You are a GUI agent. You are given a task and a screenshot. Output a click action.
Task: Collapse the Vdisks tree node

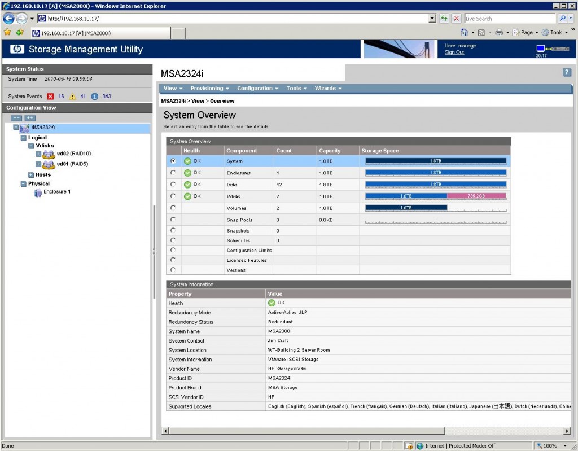[31, 146]
